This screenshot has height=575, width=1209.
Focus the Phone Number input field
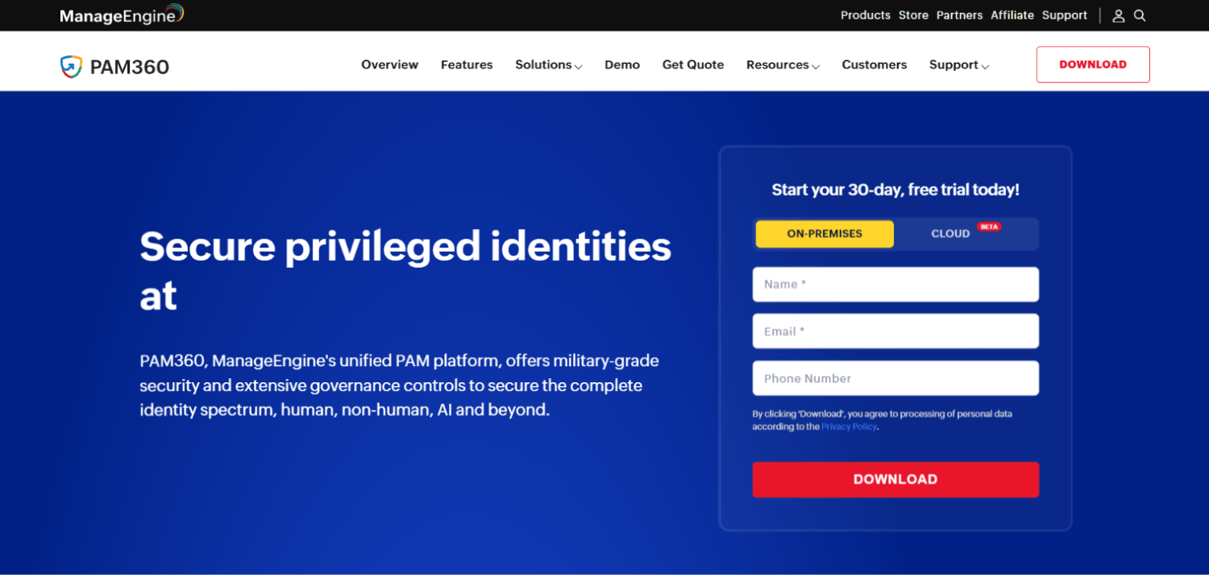click(x=895, y=378)
